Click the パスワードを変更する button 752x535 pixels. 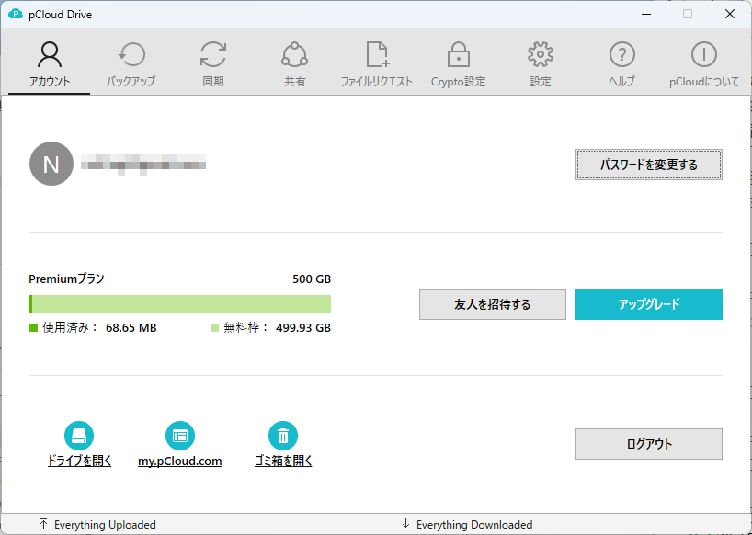click(649, 165)
